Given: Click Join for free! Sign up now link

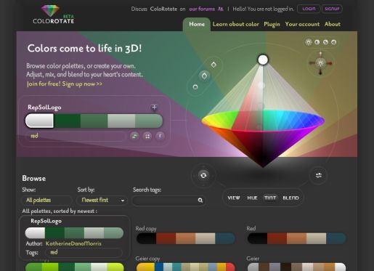Looking at the screenshot, I should click(x=65, y=84).
